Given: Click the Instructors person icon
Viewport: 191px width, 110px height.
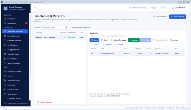Looking at the screenshot, I should (5, 85).
